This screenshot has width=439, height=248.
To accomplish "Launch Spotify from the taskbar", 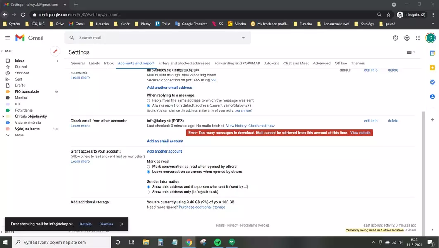I will tap(218, 242).
